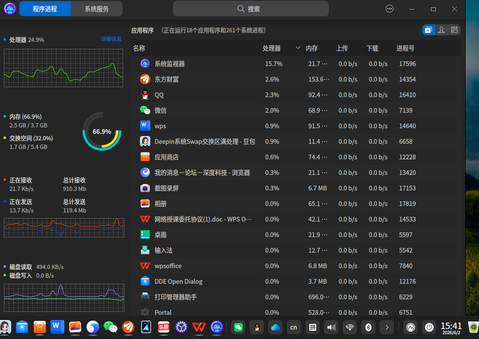Click 磁盘读取 494.0 KB/s label
The width and height of the screenshot is (479, 339).
tap(36, 267)
